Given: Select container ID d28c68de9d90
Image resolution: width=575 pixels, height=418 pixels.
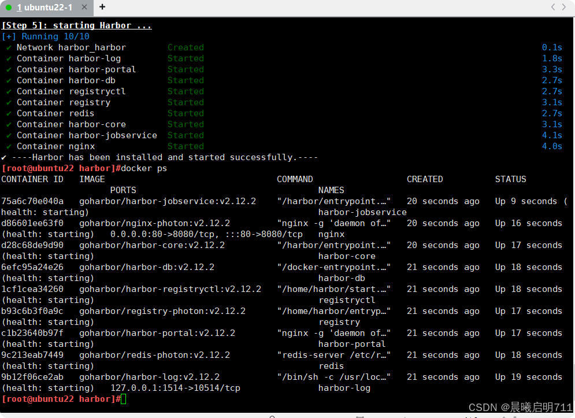Looking at the screenshot, I should [x=32, y=245].
